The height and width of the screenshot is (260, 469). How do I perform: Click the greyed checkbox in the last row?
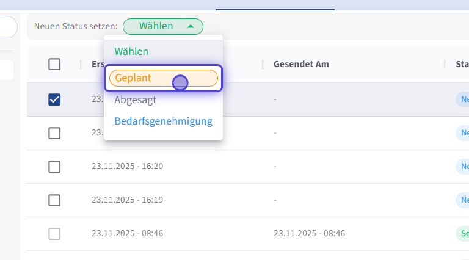click(54, 233)
